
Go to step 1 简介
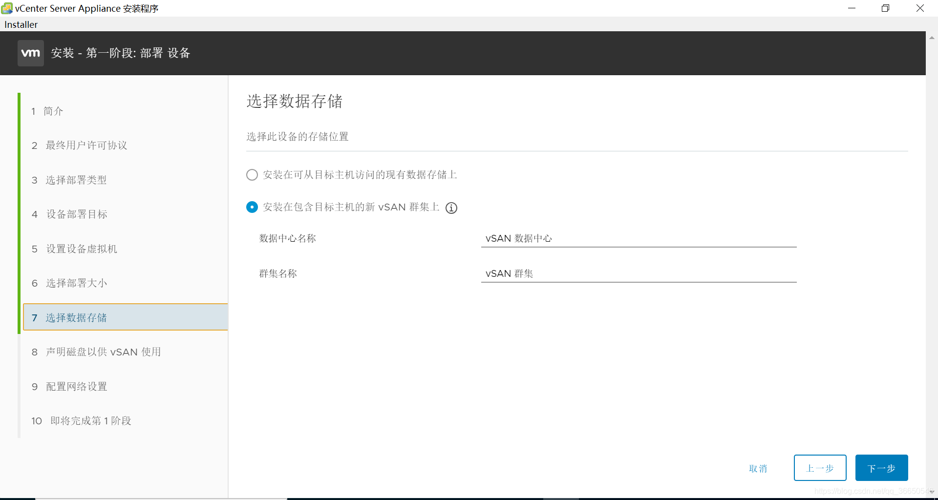47,111
